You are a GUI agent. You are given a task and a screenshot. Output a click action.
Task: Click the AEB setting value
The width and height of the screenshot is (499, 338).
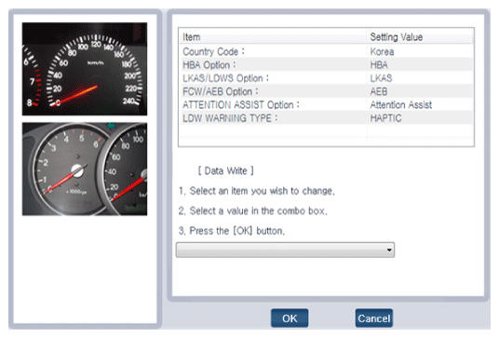point(379,91)
